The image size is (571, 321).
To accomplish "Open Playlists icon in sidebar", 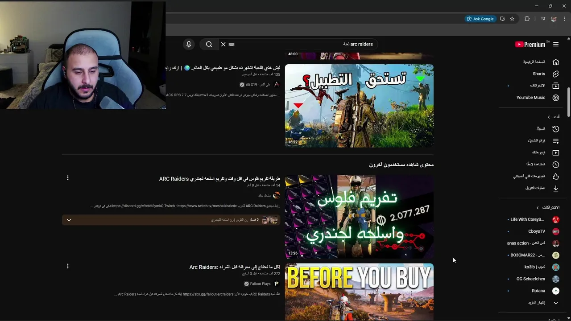I will pos(556,141).
